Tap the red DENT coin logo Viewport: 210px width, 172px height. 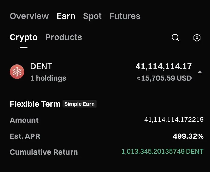click(x=17, y=72)
